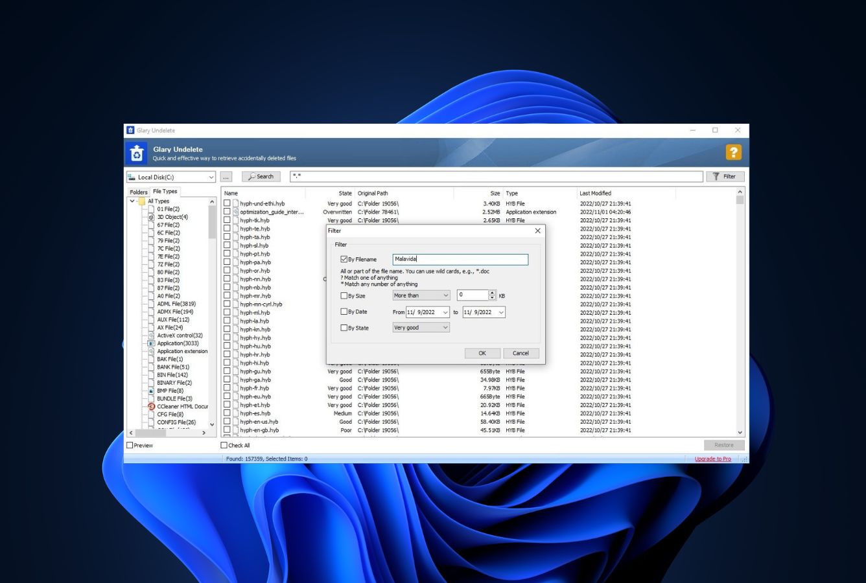Image resolution: width=866 pixels, height=583 pixels.
Task: Enable the By State filter checkbox
Action: (344, 328)
